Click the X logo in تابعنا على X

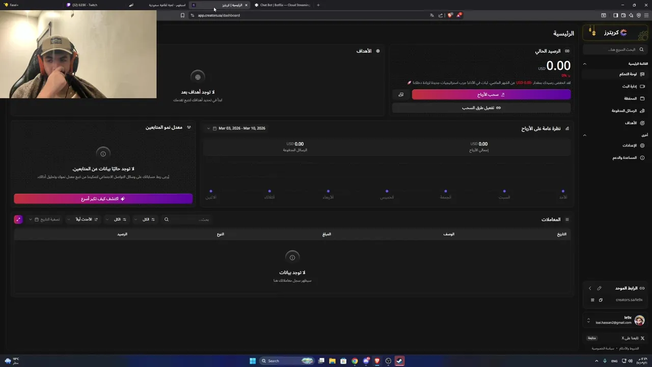pyautogui.click(x=642, y=338)
